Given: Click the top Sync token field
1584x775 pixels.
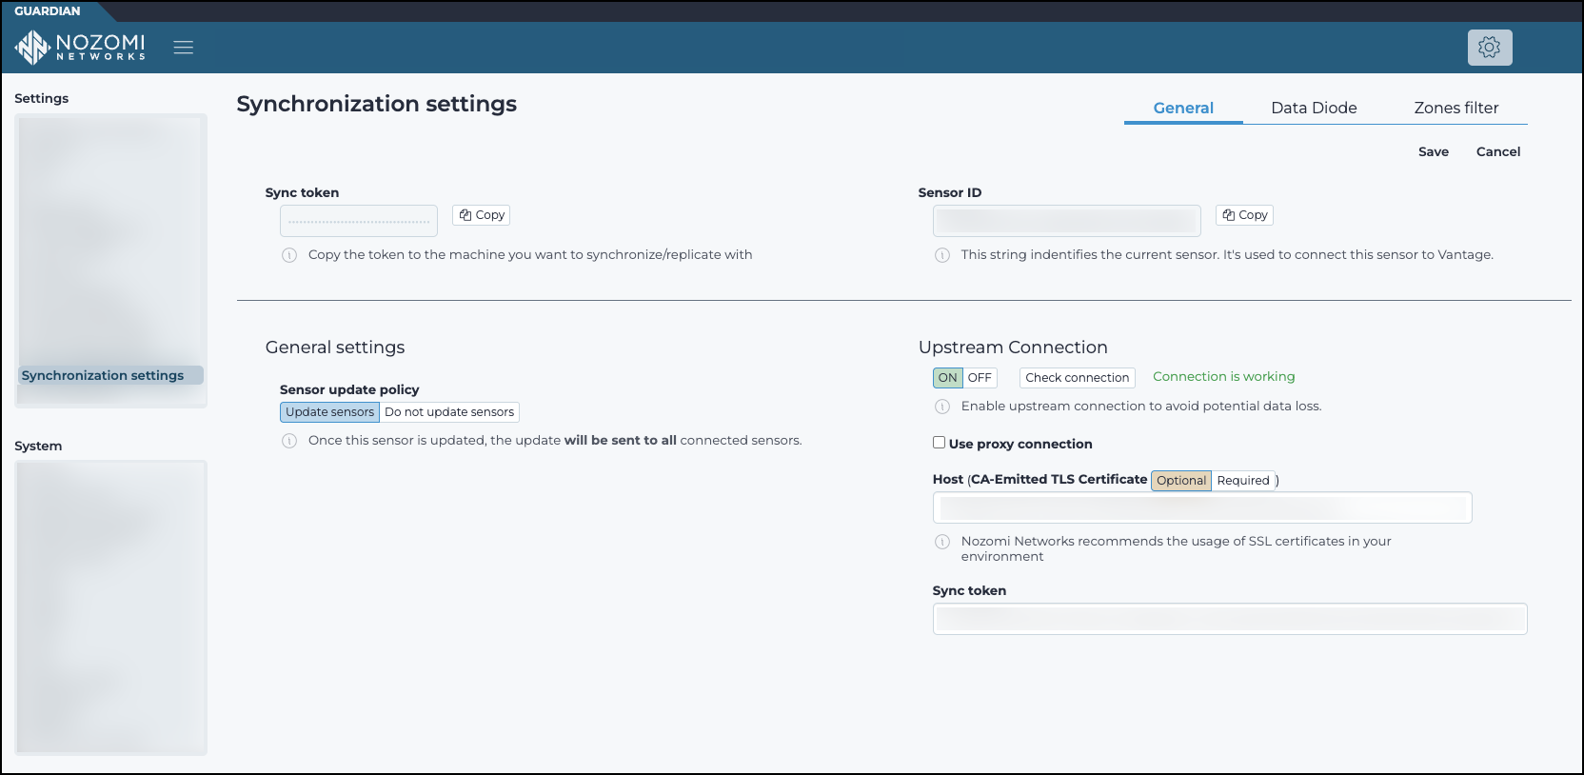Looking at the screenshot, I should [x=359, y=221].
